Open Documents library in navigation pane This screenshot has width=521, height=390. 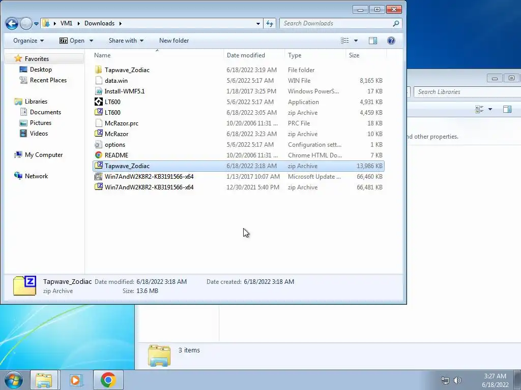pos(45,112)
